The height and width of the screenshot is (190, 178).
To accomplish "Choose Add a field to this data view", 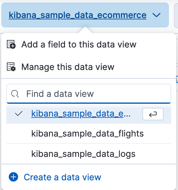I will (x=89, y=44).
